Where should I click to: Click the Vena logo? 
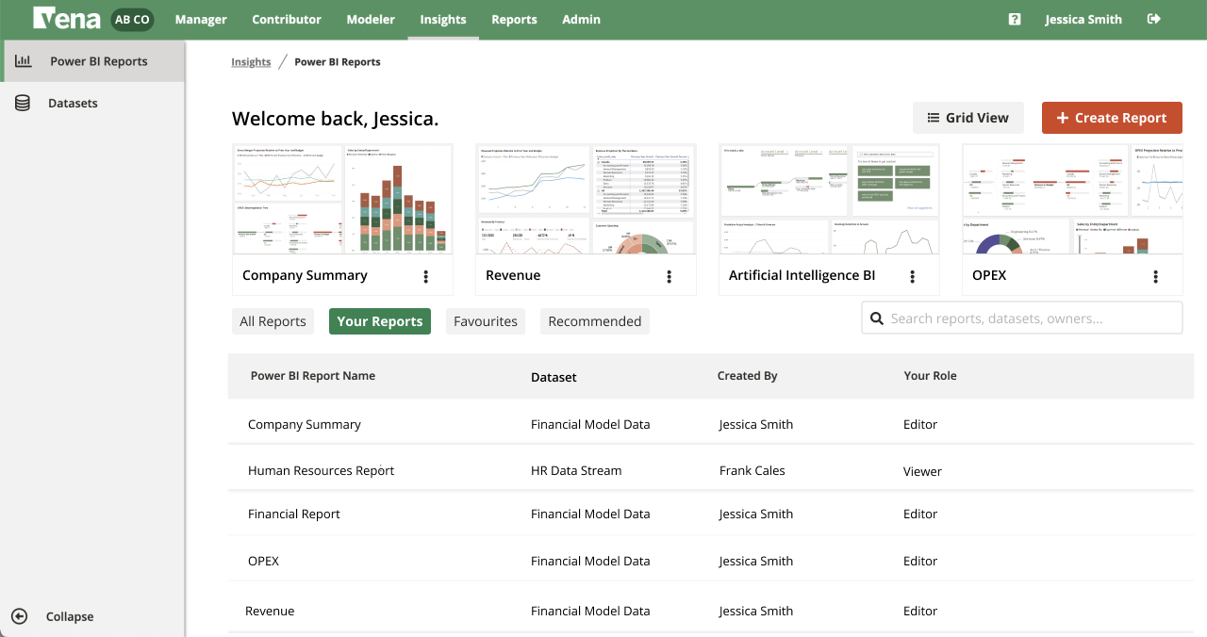(x=67, y=19)
